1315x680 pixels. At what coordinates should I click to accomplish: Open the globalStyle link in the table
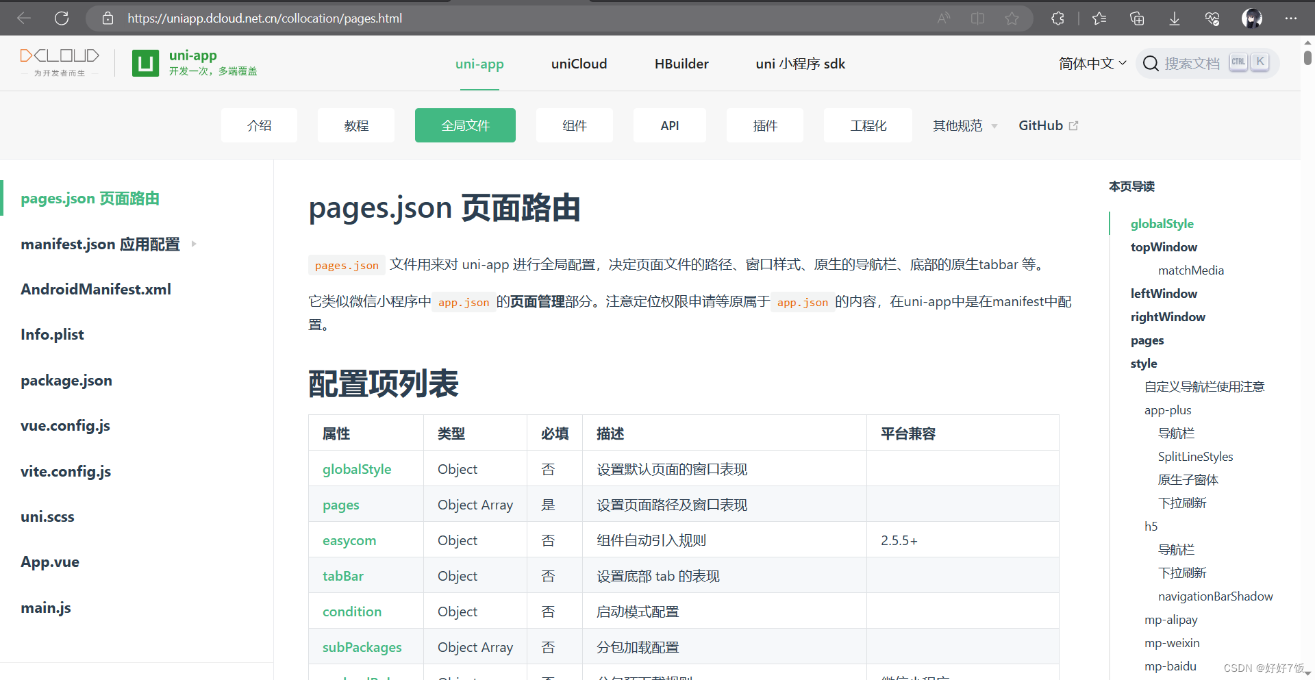coord(356,469)
